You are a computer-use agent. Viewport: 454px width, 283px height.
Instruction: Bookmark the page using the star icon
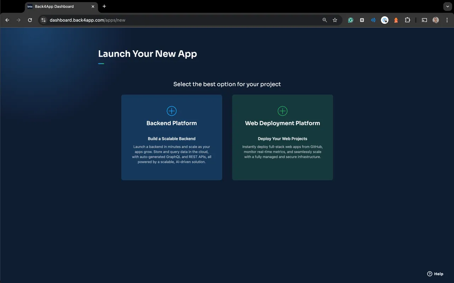click(335, 20)
